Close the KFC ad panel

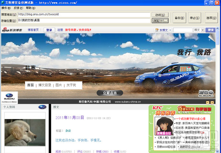click(212, 102)
